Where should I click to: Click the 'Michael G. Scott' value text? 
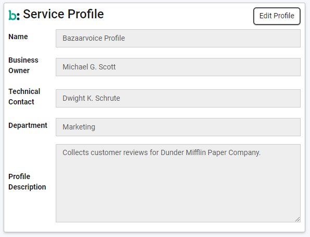pyautogui.click(x=89, y=67)
